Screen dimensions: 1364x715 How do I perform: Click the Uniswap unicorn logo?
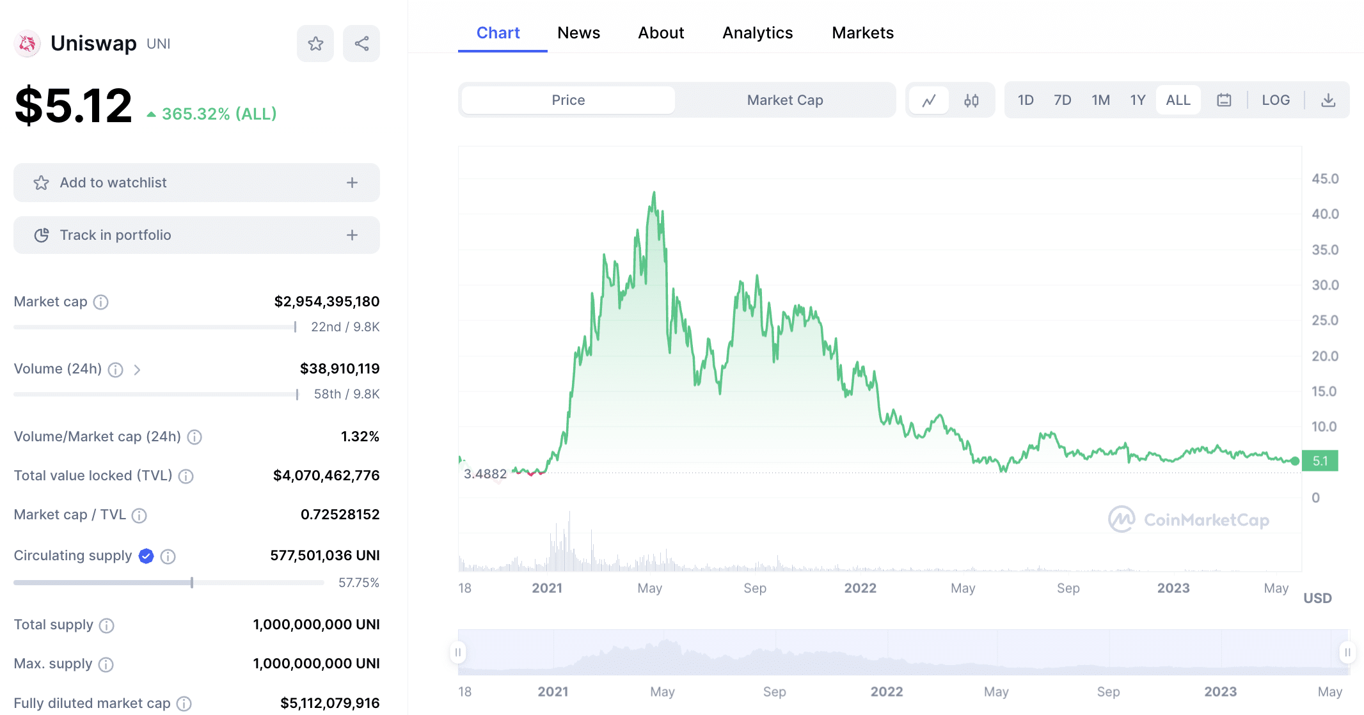[x=28, y=43]
